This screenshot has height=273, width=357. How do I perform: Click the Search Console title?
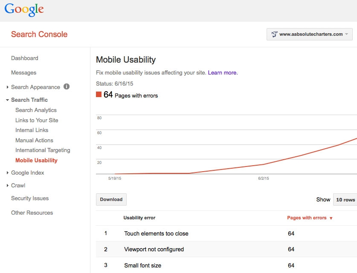[x=39, y=34]
